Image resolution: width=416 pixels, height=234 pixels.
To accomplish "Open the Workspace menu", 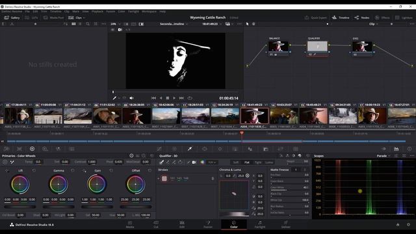I will pyautogui.click(x=149, y=12).
